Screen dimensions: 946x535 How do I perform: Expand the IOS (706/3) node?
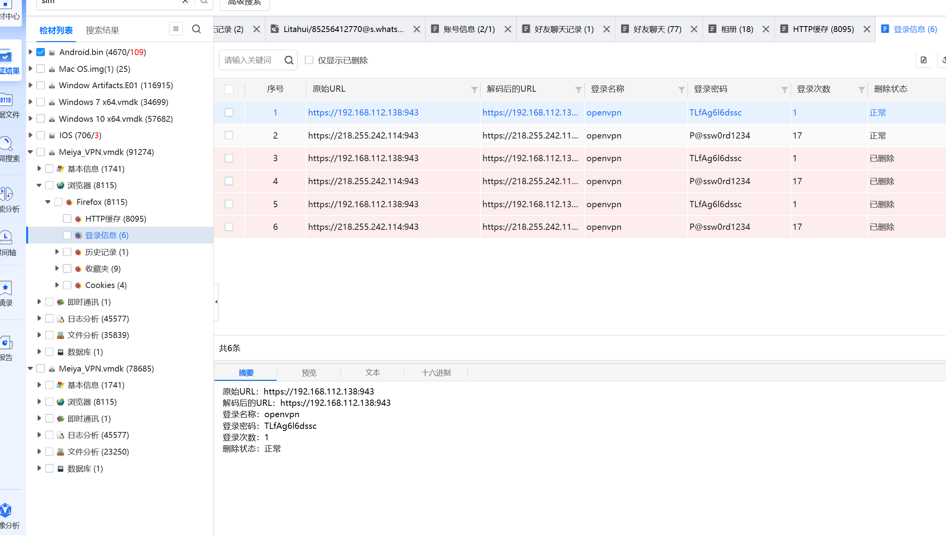(30, 135)
